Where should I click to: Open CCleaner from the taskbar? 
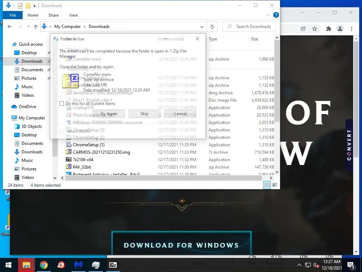61,265
